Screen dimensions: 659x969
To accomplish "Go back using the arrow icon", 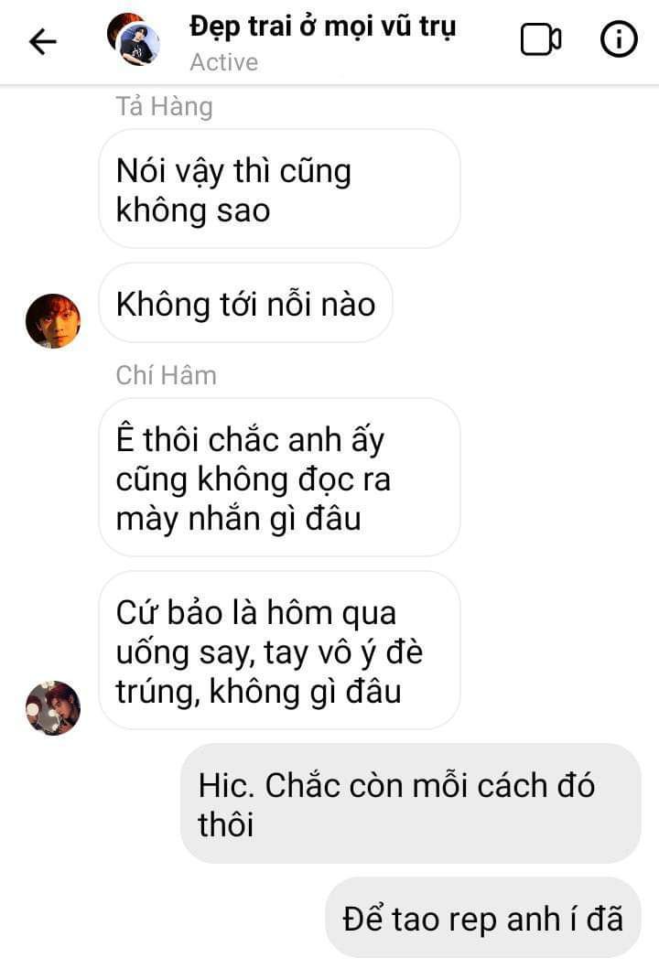I will coord(43,42).
